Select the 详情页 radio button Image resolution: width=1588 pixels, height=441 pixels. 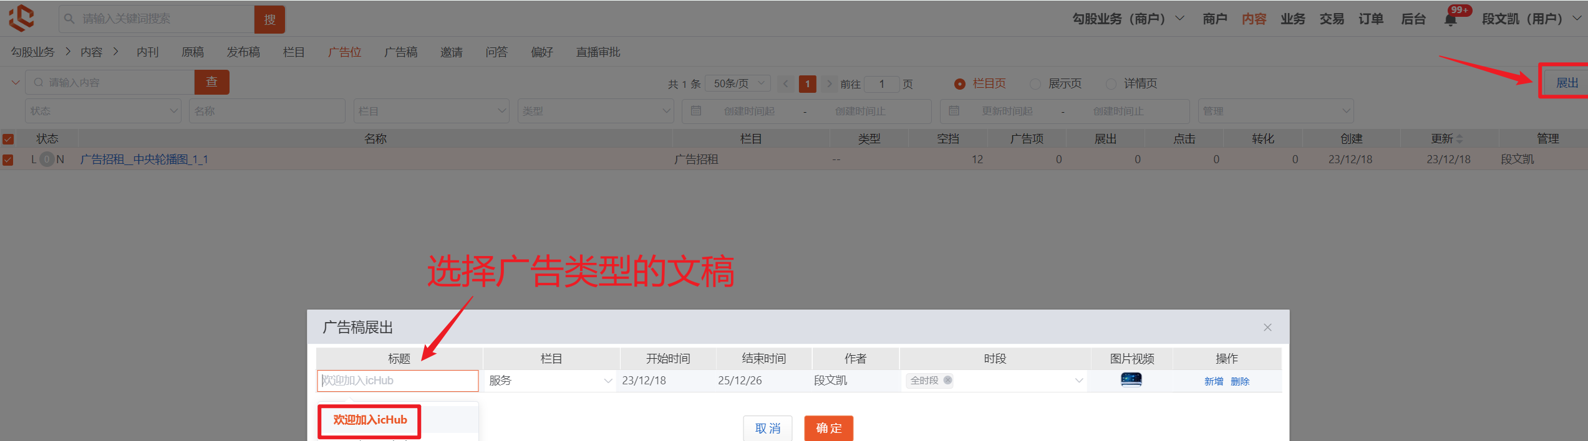[x=1111, y=83]
